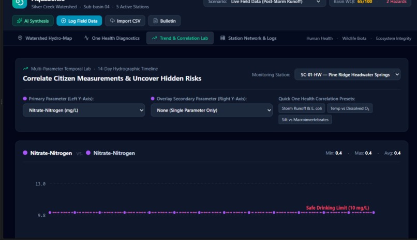Click the Min: 0.4 statistic

334,153
